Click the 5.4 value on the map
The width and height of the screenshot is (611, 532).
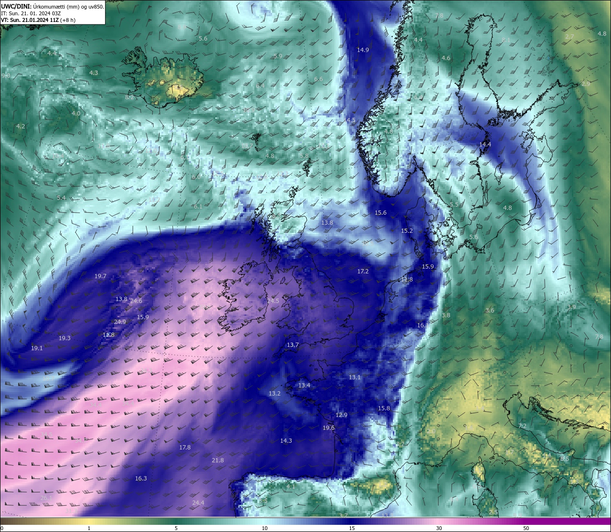61,198
